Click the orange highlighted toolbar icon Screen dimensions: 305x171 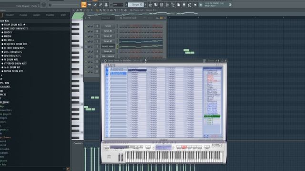pyautogui.click(x=84, y=5)
